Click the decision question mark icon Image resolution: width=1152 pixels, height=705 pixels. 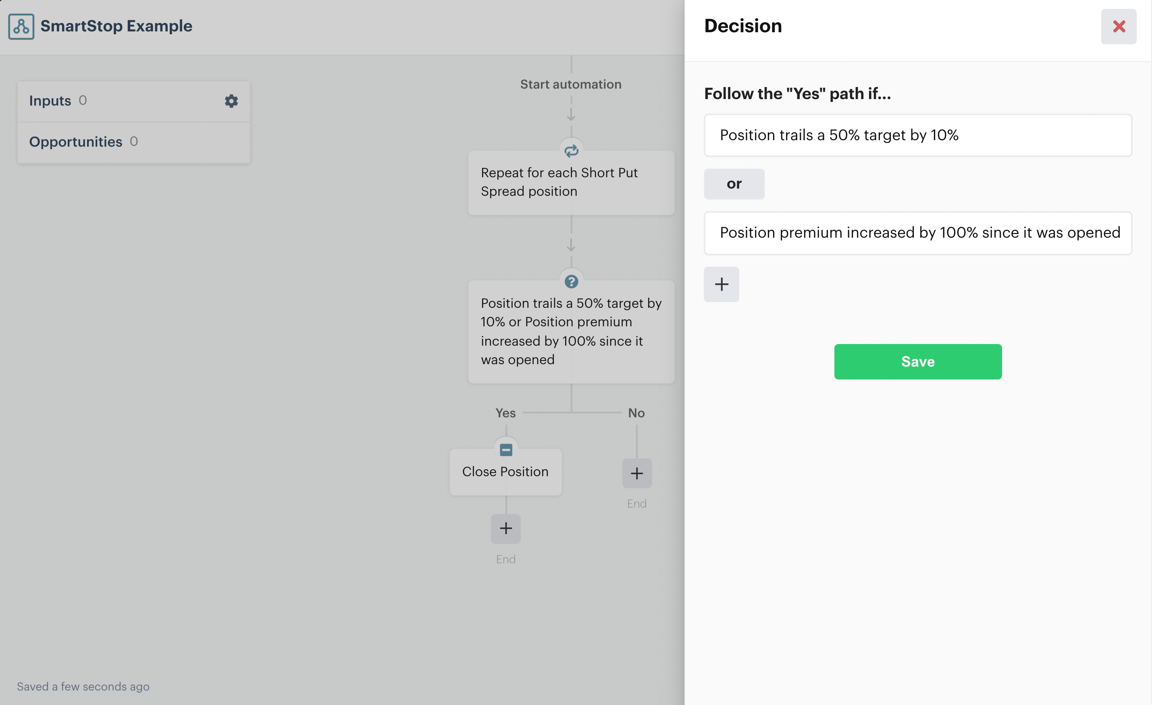pos(571,281)
